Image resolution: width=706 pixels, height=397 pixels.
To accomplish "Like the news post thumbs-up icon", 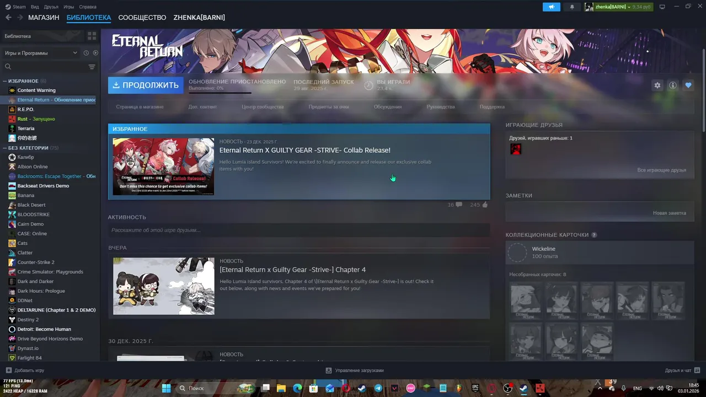I will click(x=485, y=205).
